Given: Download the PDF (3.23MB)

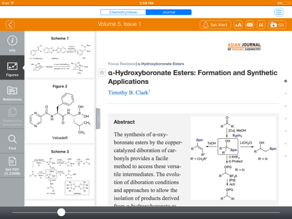Looking at the screenshot, I should point(12,165).
